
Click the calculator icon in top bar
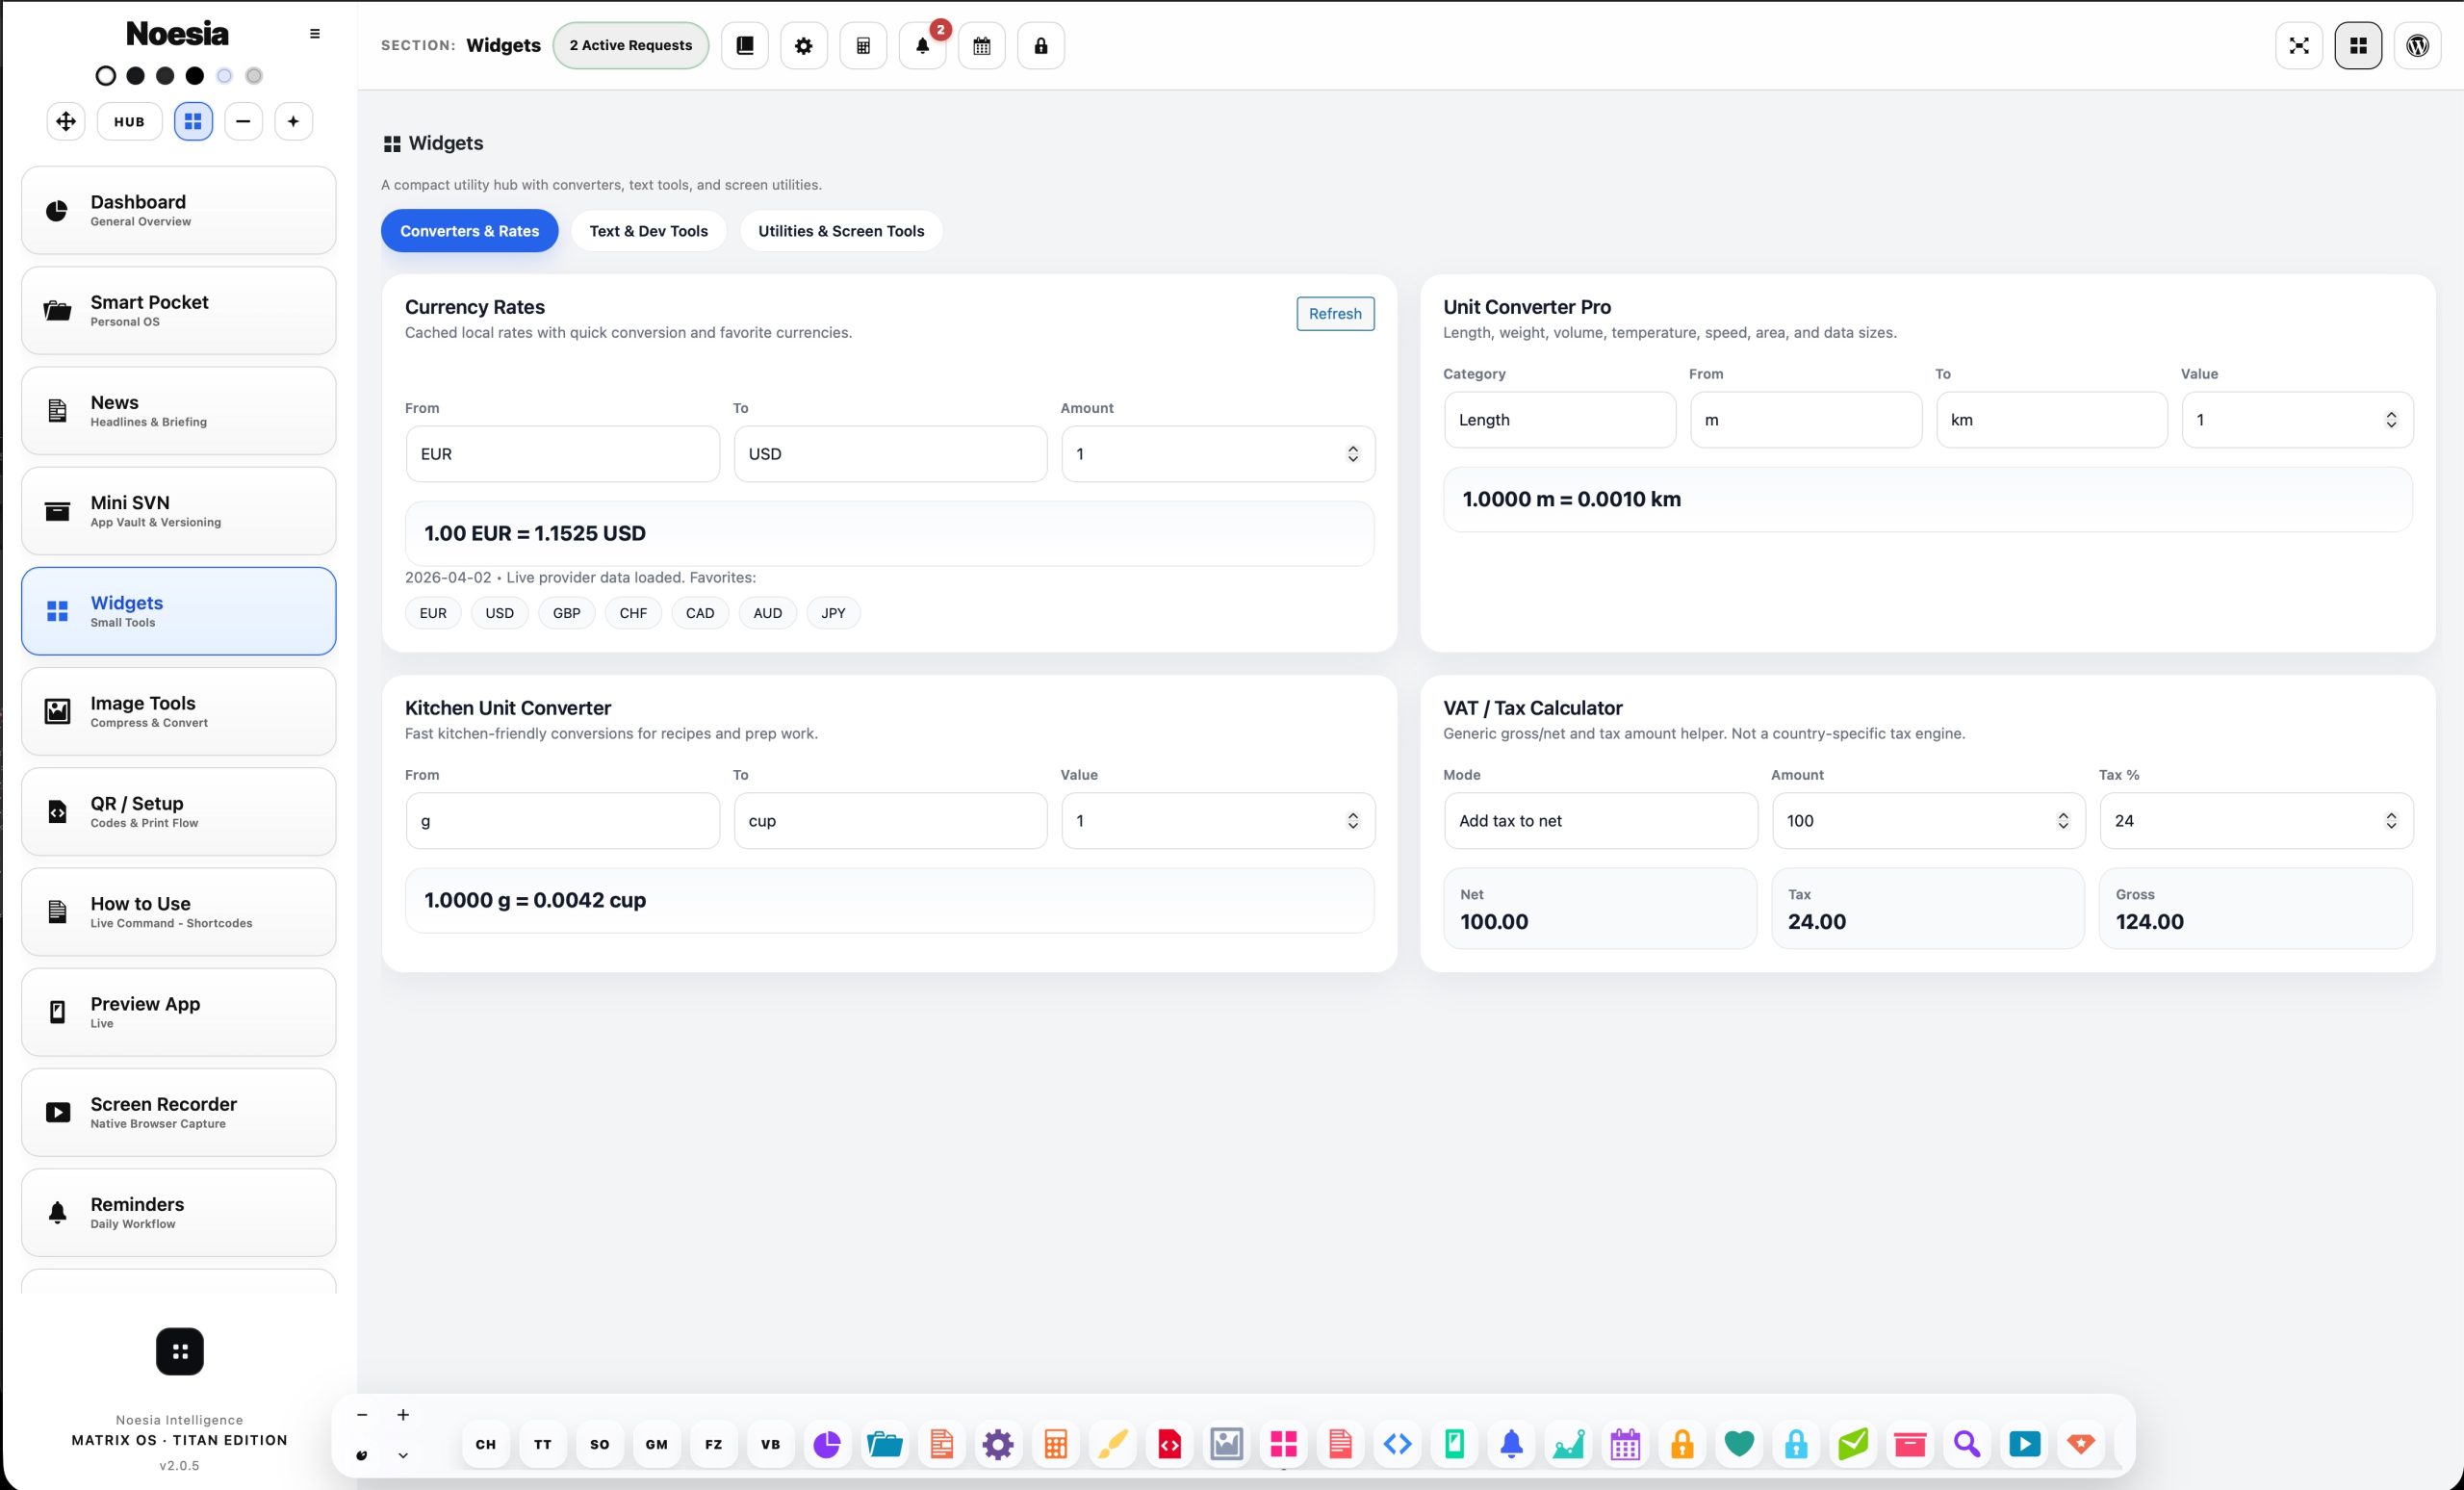863,46
